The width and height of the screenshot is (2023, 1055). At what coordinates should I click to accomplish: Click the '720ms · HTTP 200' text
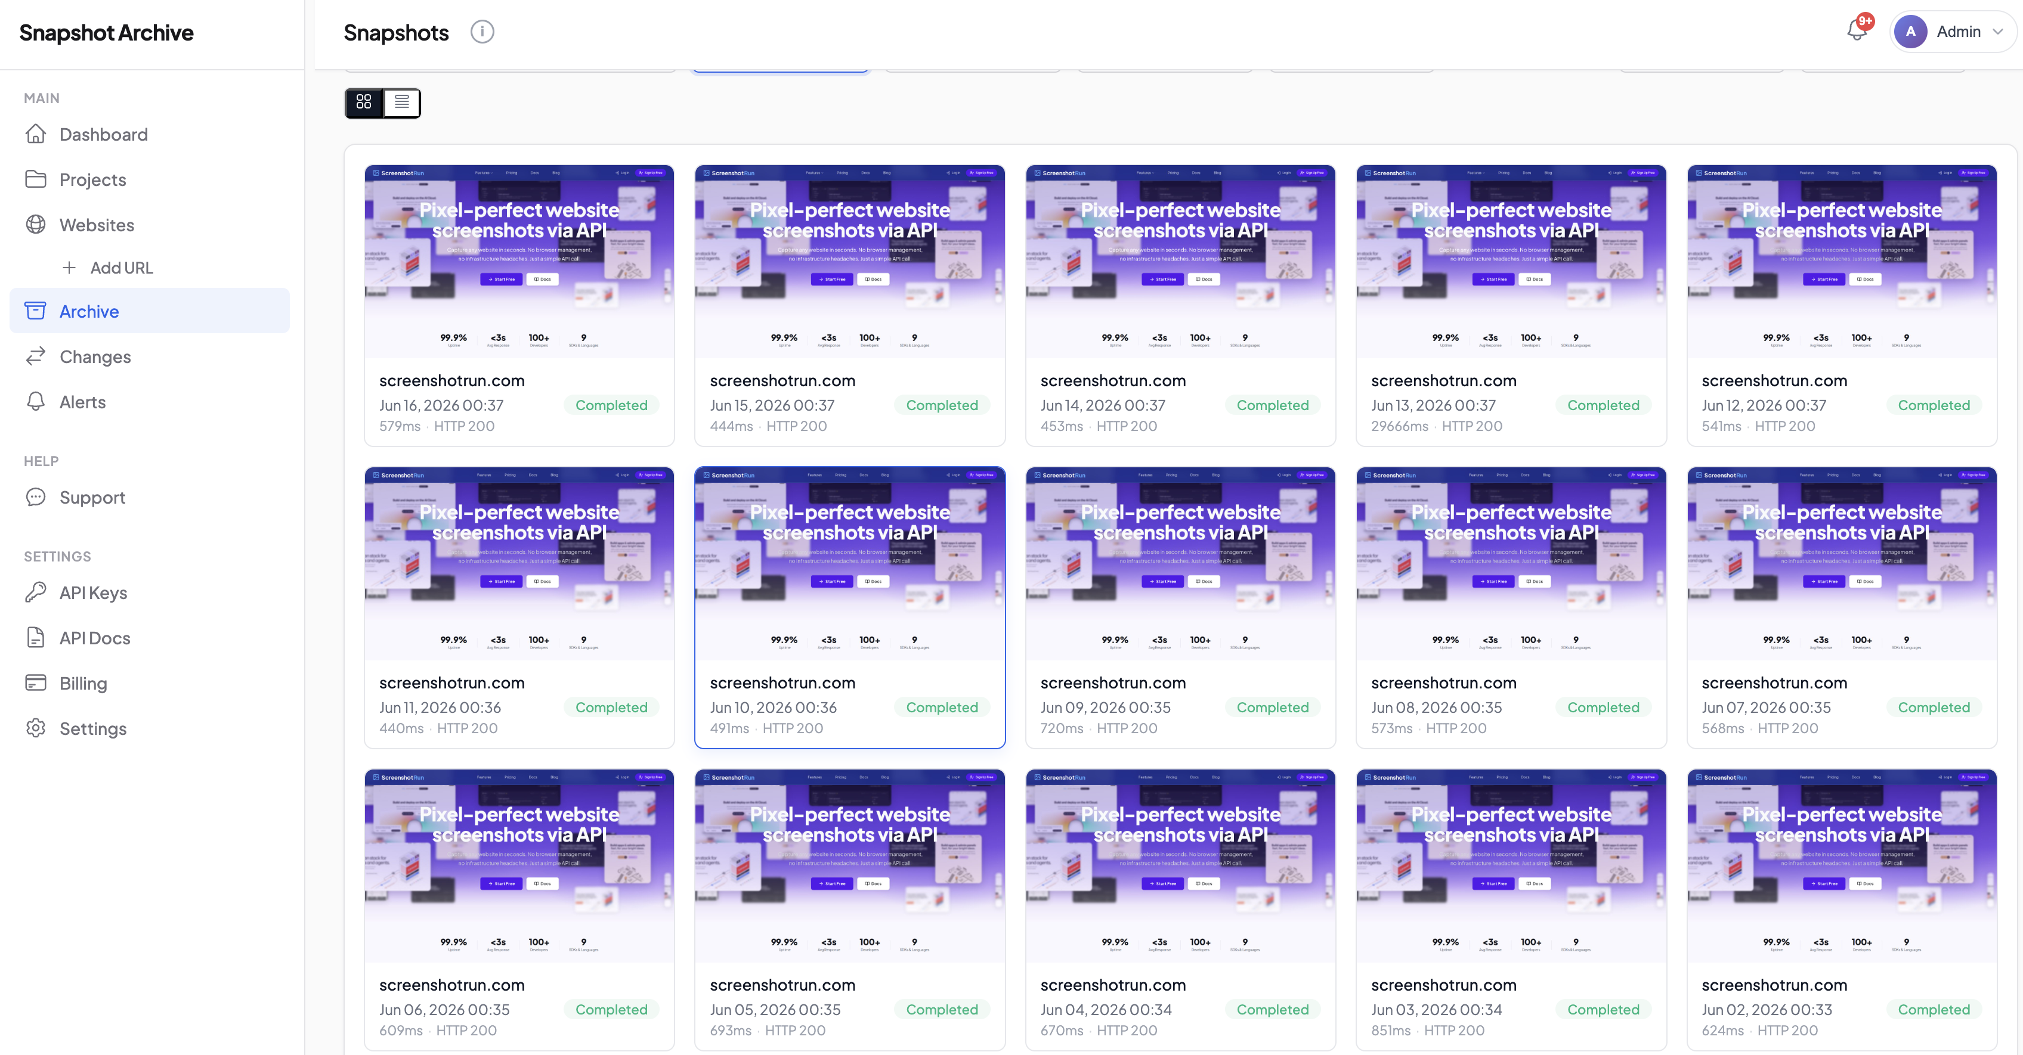coord(1099,728)
